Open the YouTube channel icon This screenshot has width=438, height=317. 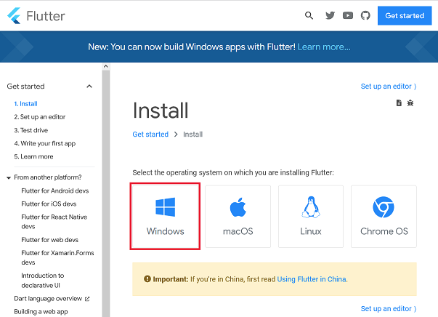click(x=348, y=15)
